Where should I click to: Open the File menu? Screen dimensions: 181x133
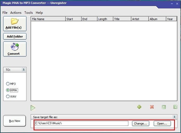tap(5, 13)
